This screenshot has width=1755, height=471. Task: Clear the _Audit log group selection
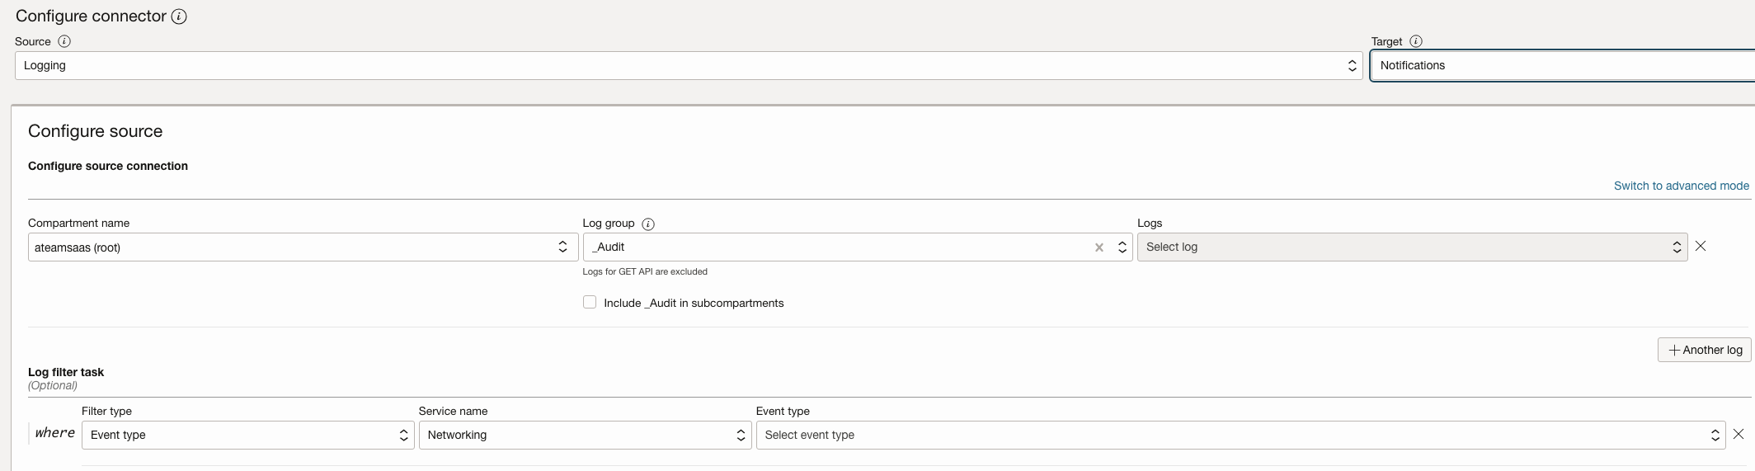[1099, 247]
